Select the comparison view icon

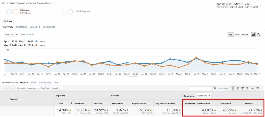(248, 88)
